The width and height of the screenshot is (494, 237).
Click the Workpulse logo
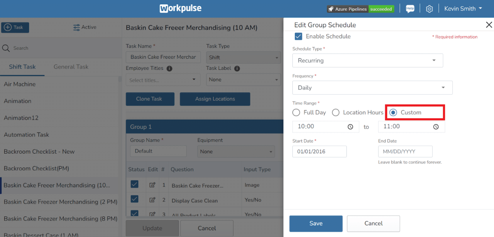[x=181, y=8]
